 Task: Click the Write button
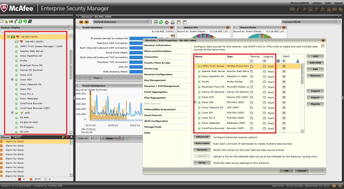tap(202, 163)
